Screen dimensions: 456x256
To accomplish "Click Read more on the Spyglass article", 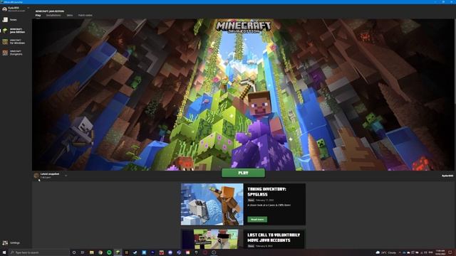I will tap(257, 219).
